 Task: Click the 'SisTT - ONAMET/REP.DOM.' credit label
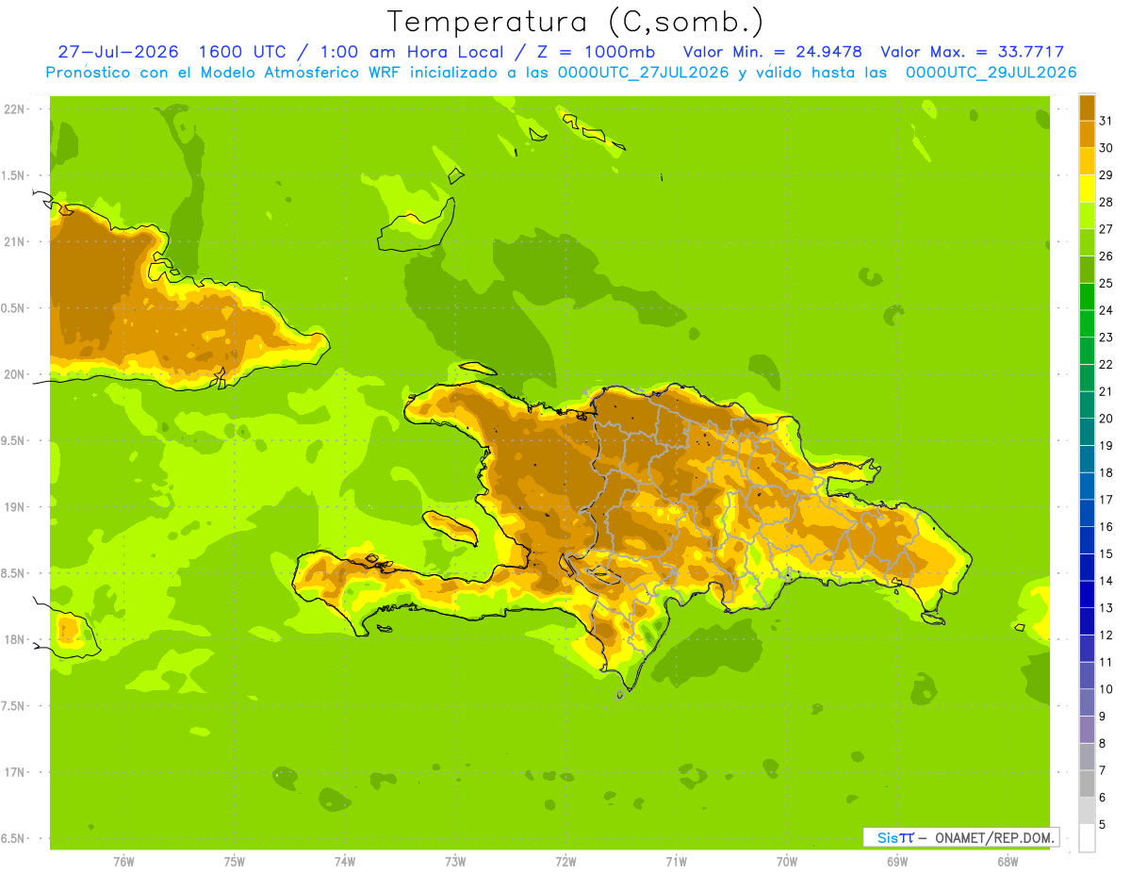pos(960,837)
